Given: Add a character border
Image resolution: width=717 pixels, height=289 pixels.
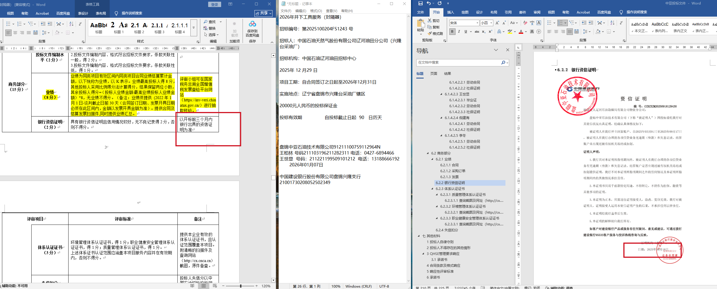Looking at the screenshot, I should (539, 23).
